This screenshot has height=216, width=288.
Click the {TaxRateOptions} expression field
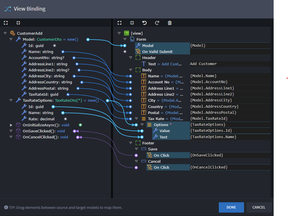(x=230, y=125)
